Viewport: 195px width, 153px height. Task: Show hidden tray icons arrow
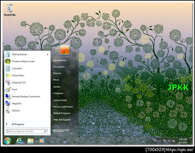pyautogui.click(x=160, y=141)
